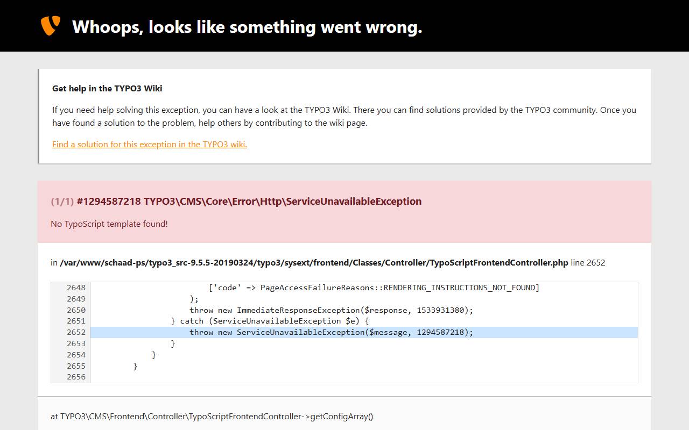Click line number 2656 in the gutter
Image resolution: width=689 pixels, height=430 pixels.
click(x=76, y=377)
